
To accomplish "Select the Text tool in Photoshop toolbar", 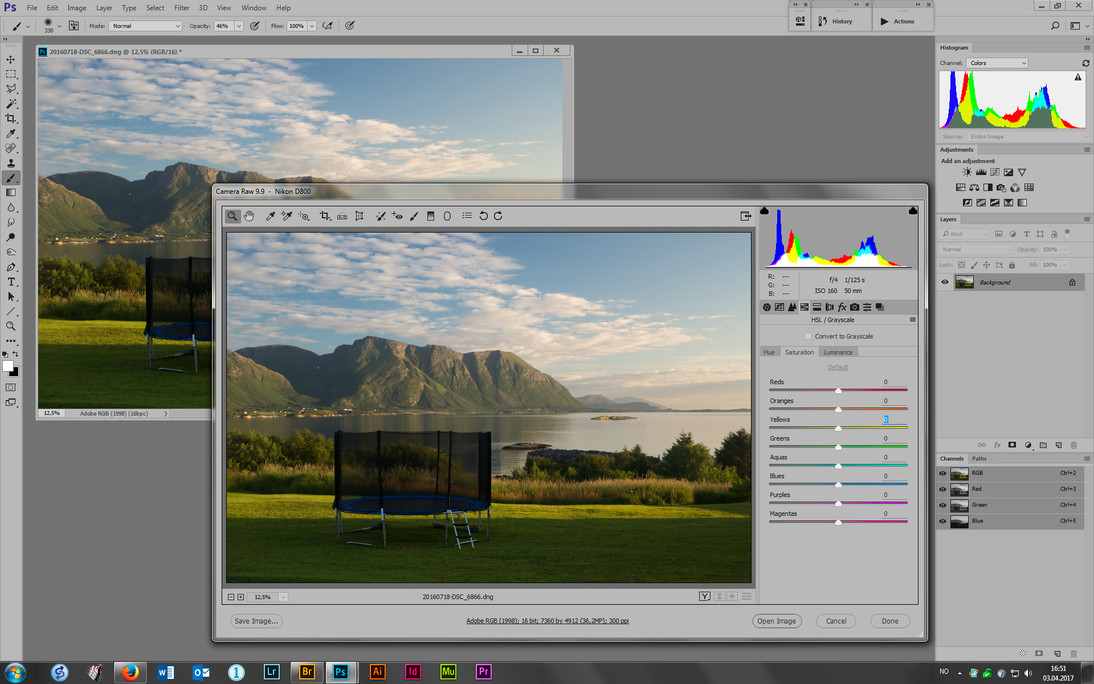I will pos(11,282).
